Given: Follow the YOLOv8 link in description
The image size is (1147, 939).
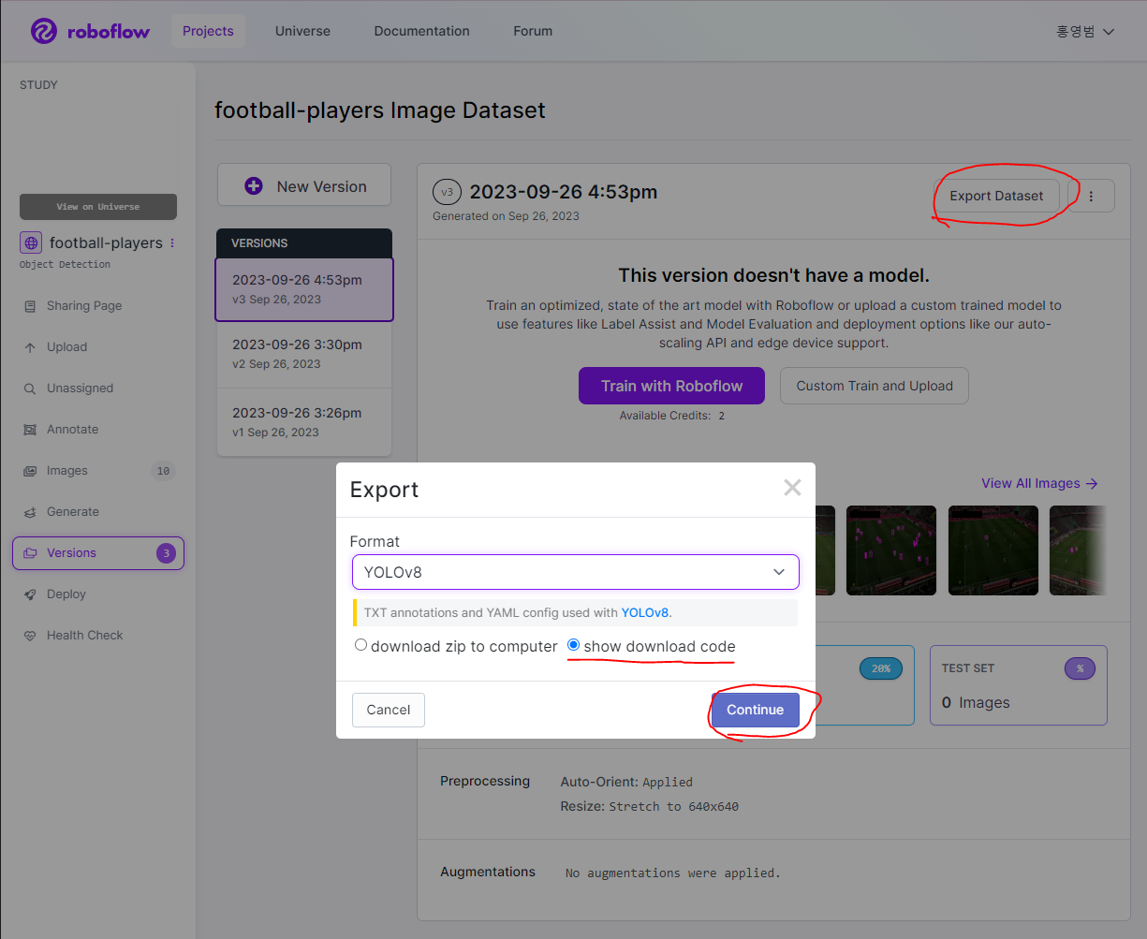Looking at the screenshot, I should (645, 612).
